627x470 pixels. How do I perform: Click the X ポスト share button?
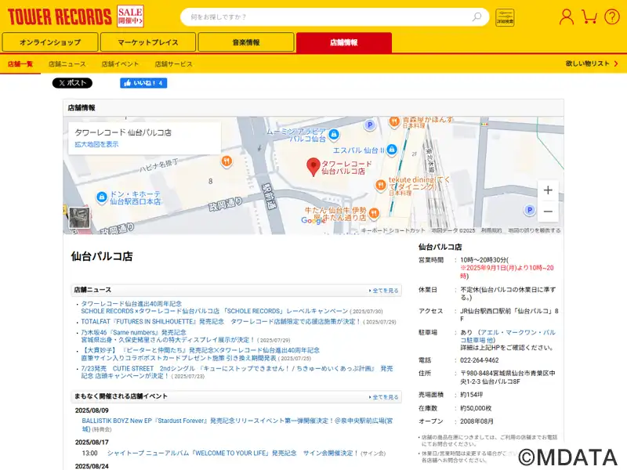(x=72, y=83)
